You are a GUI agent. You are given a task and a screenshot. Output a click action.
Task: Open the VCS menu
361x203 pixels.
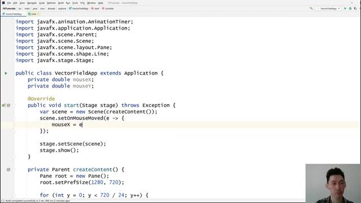(x=82, y=3)
